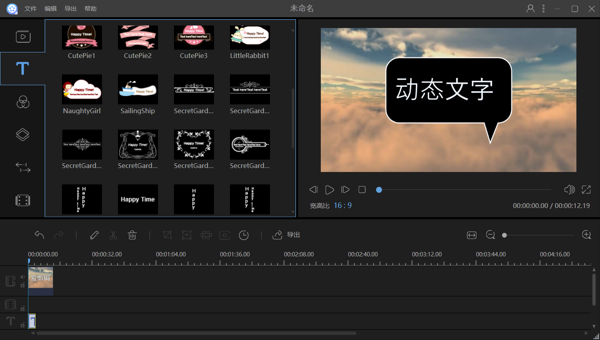Click the app logo icon
The image size is (600, 340).
coord(12,8)
